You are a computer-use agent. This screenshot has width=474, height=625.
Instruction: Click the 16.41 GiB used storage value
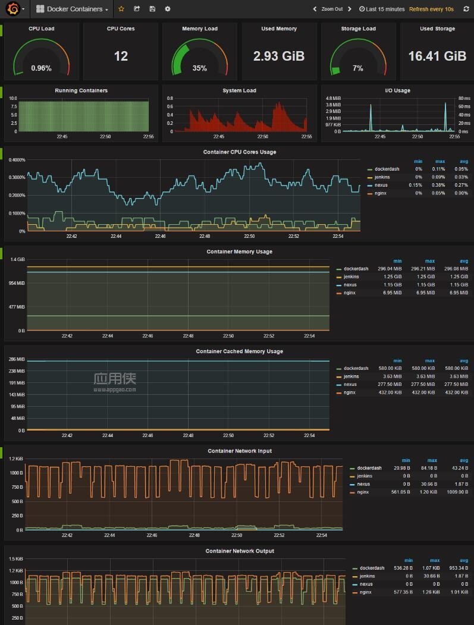point(437,56)
